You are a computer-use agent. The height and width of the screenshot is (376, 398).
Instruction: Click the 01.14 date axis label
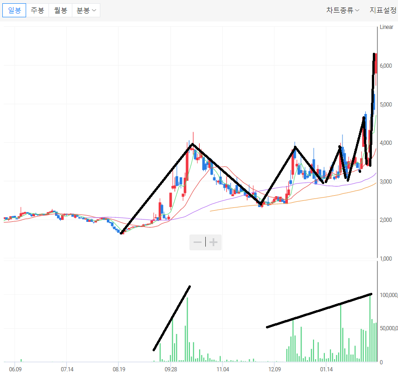pos(327,369)
